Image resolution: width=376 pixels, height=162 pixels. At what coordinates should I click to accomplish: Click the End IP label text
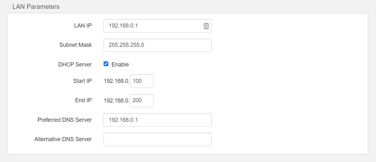click(83, 101)
